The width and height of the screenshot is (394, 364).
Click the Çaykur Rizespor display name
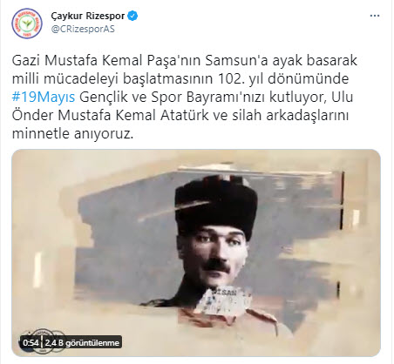[x=88, y=16]
